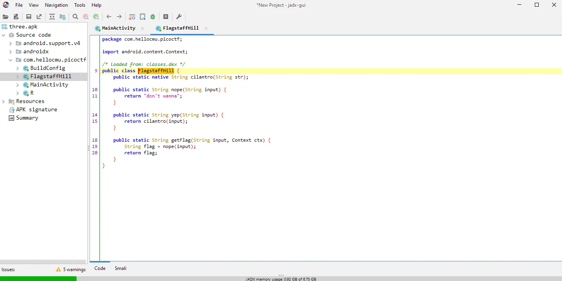Image resolution: width=562 pixels, height=281 pixels.
Task: Expand the androidx package
Action: [x=11, y=52]
